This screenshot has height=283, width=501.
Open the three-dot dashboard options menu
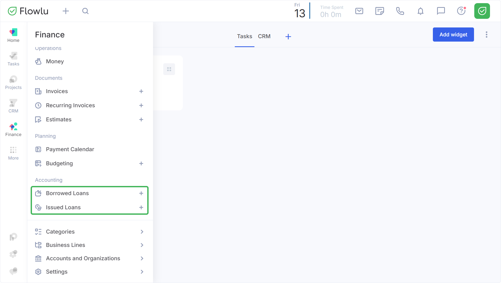486,35
